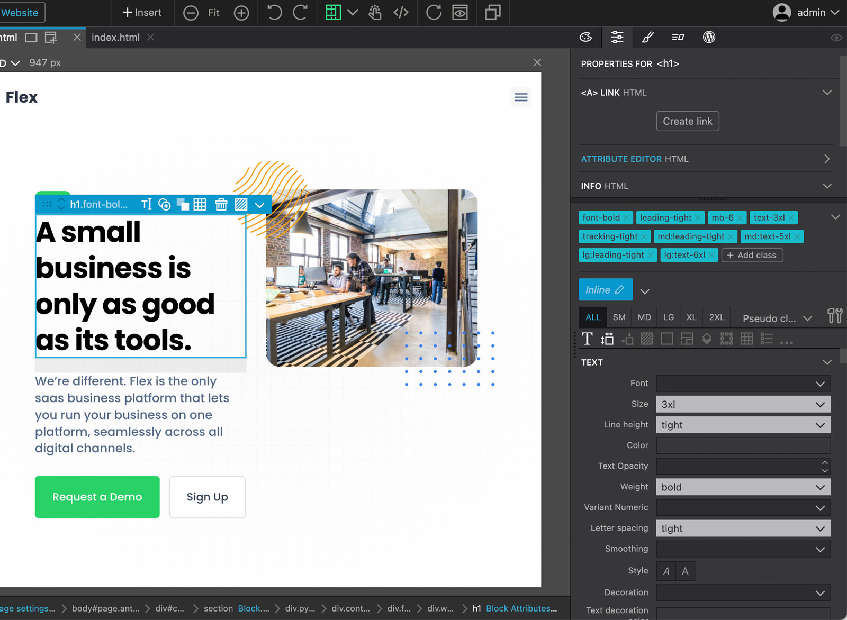The height and width of the screenshot is (620, 847).
Task: Select the MD breakpoint tab
Action: point(644,317)
